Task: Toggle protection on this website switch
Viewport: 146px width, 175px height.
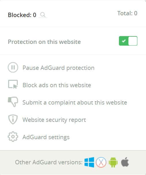Action: (x=128, y=41)
